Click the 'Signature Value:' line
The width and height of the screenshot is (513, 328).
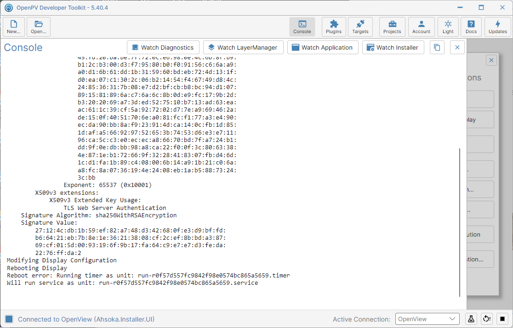coord(49,223)
